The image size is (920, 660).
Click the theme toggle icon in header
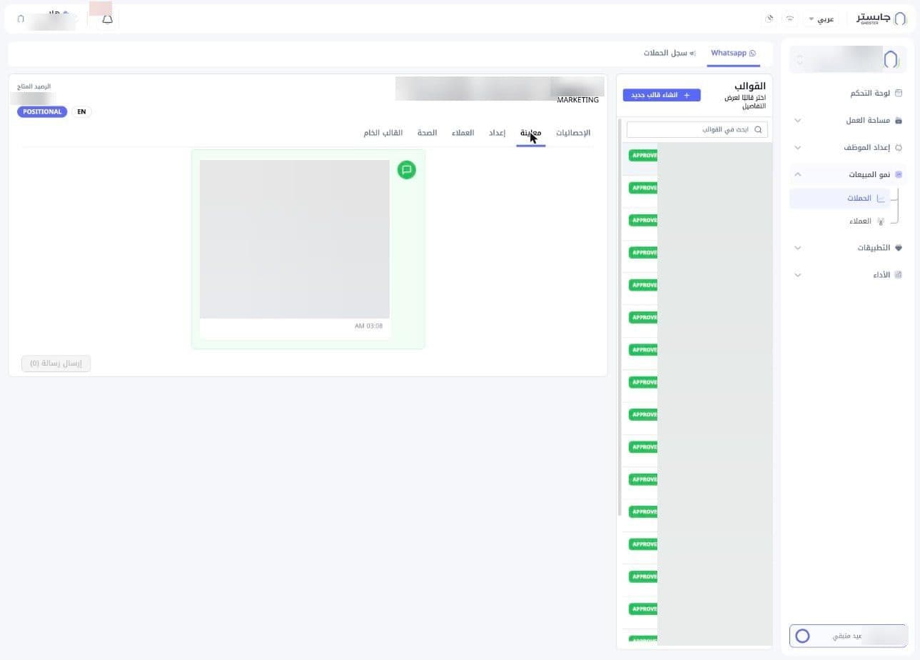pyautogui.click(x=769, y=19)
